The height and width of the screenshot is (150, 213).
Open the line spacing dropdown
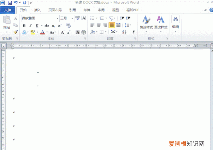pyautogui.click(x=128, y=25)
